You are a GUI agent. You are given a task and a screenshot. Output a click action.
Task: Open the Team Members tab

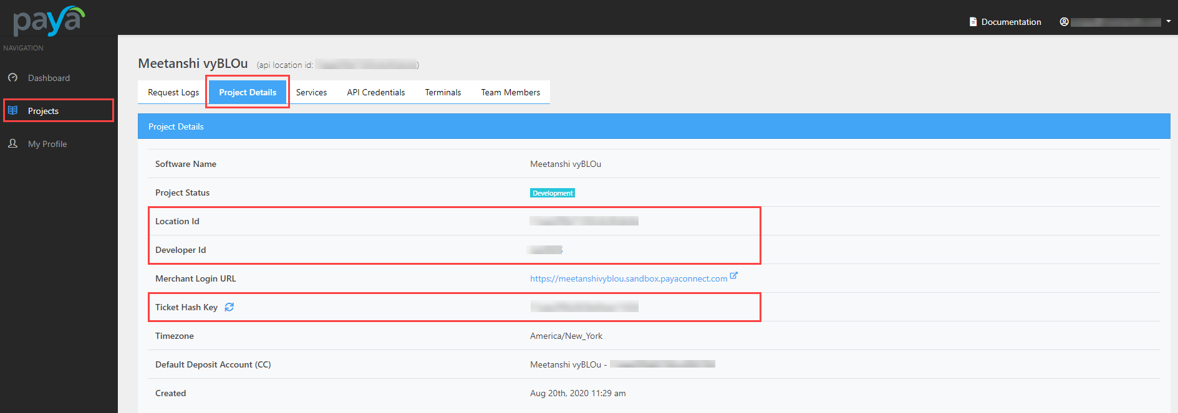coord(511,92)
